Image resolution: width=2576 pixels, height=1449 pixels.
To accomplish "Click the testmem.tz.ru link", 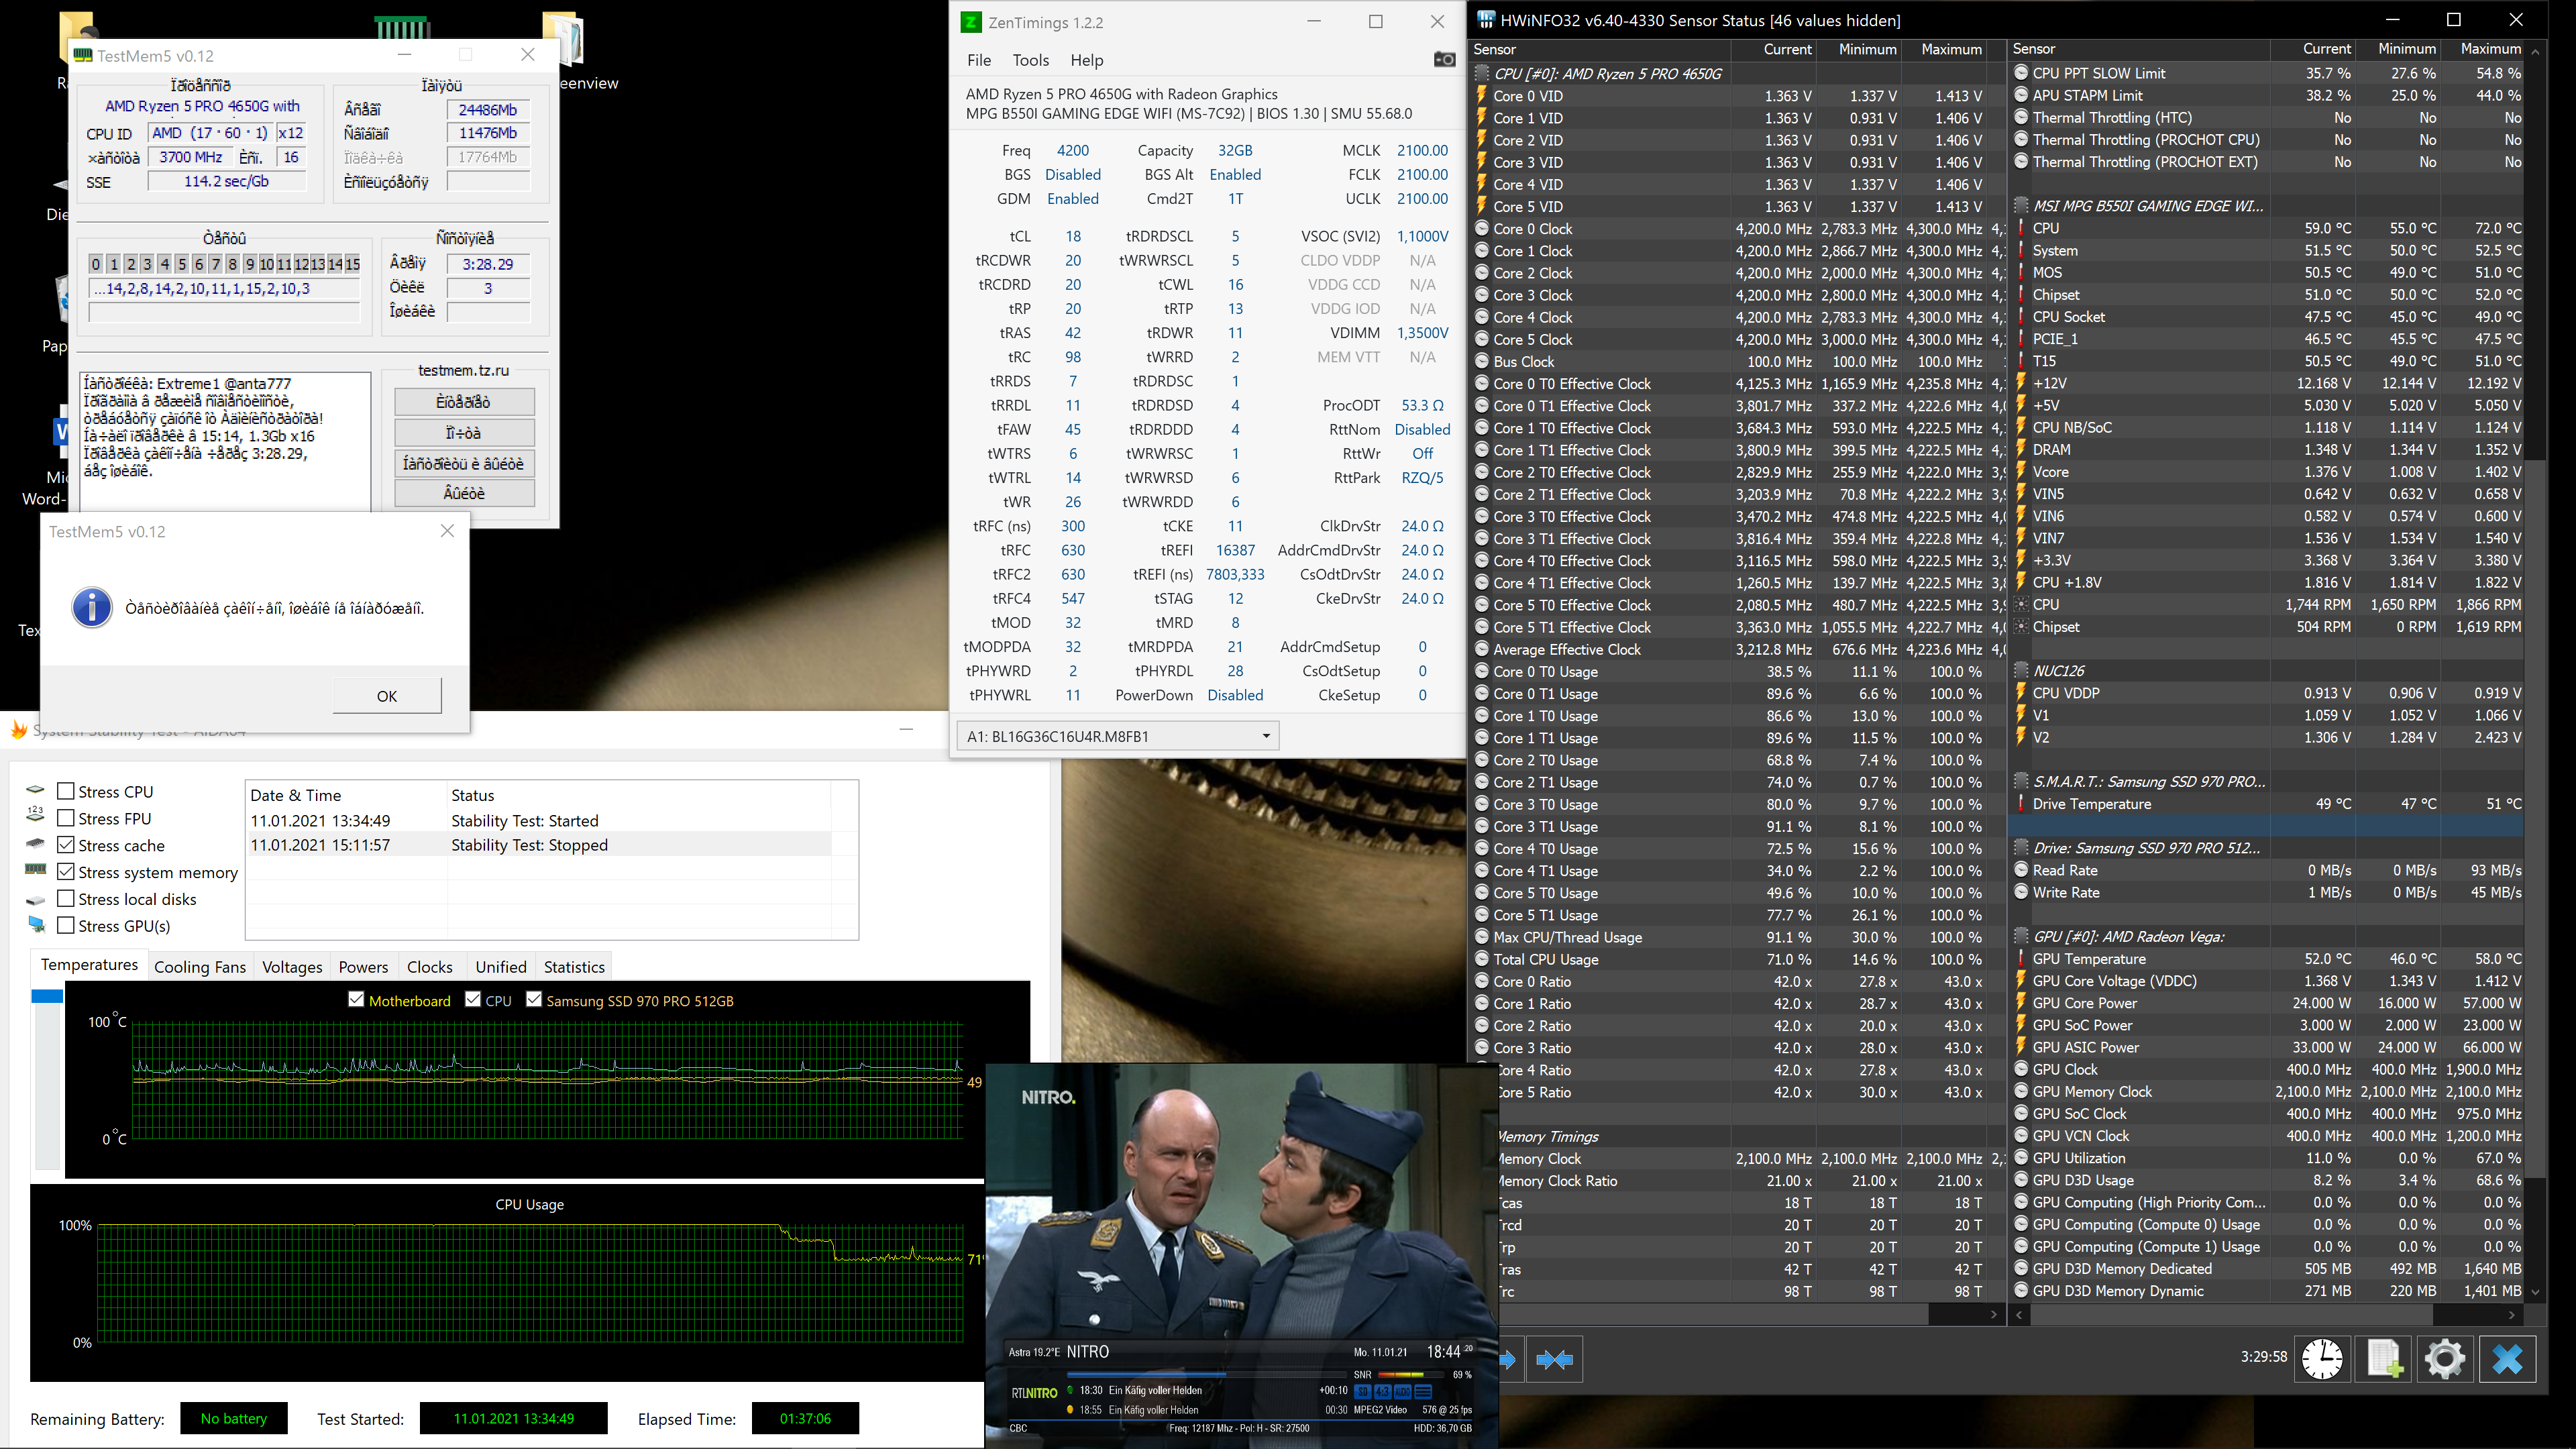I will [463, 370].
